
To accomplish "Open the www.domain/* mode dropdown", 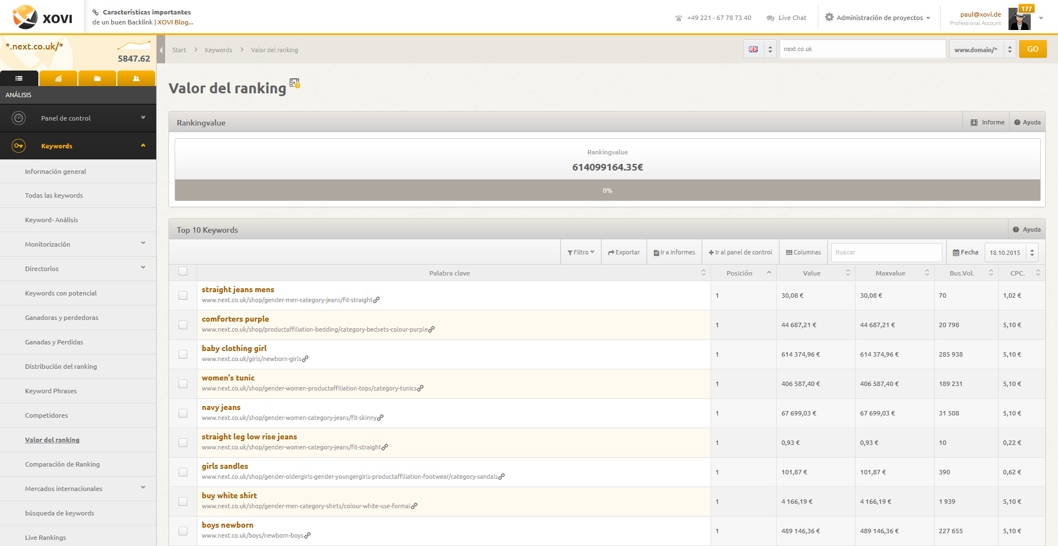I will point(982,49).
